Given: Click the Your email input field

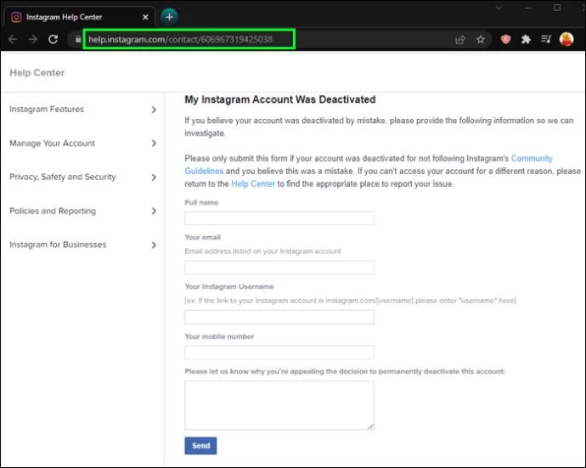Looking at the screenshot, I should 279,268.
